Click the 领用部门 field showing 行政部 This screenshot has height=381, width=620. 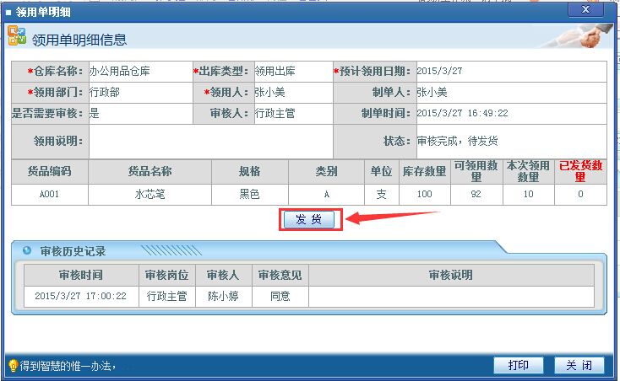(x=139, y=93)
